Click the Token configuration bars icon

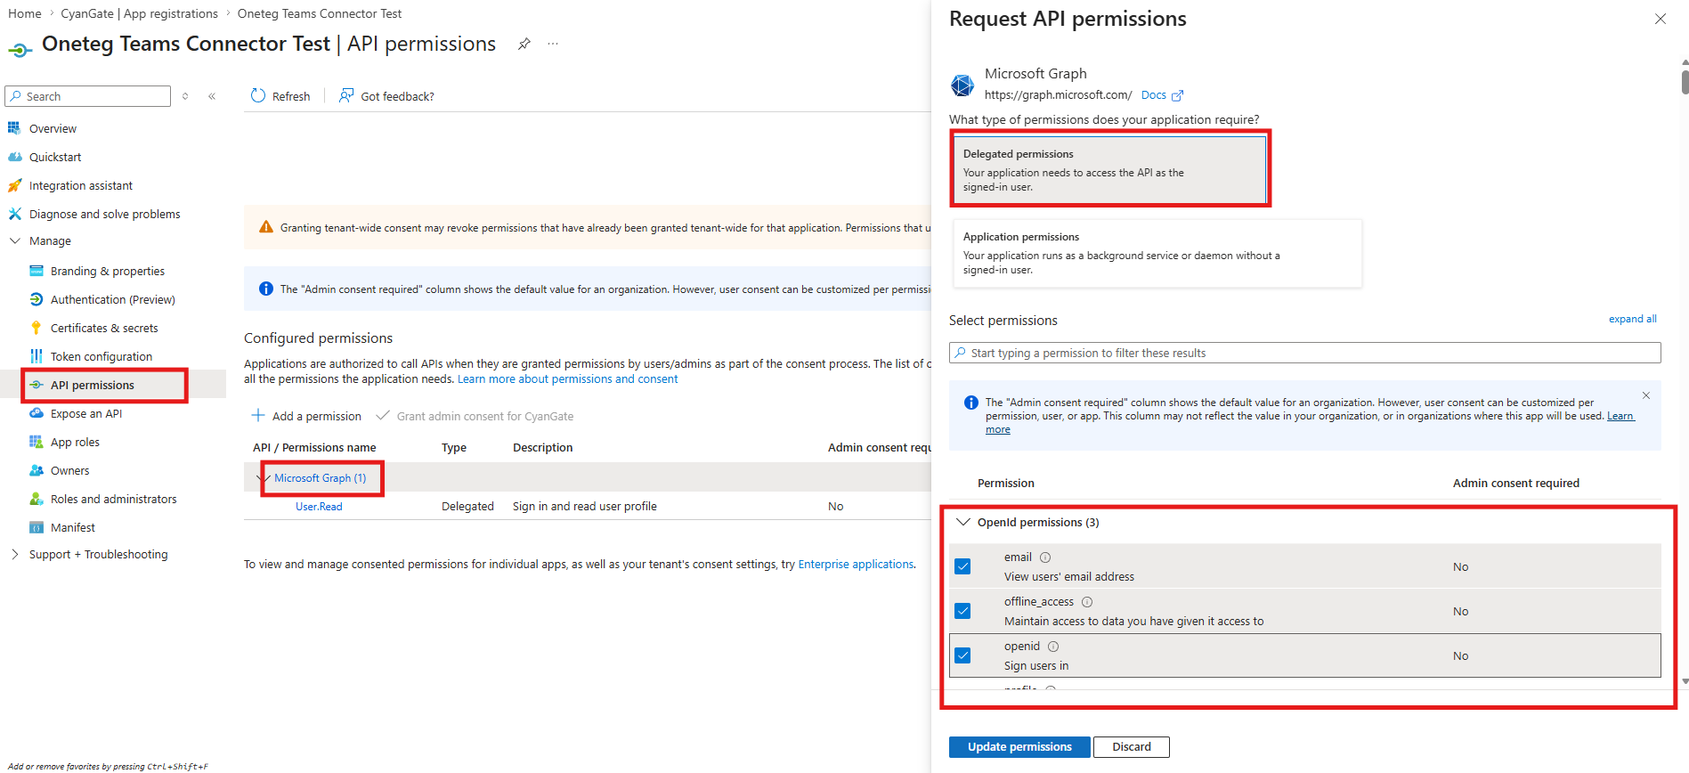pos(36,356)
